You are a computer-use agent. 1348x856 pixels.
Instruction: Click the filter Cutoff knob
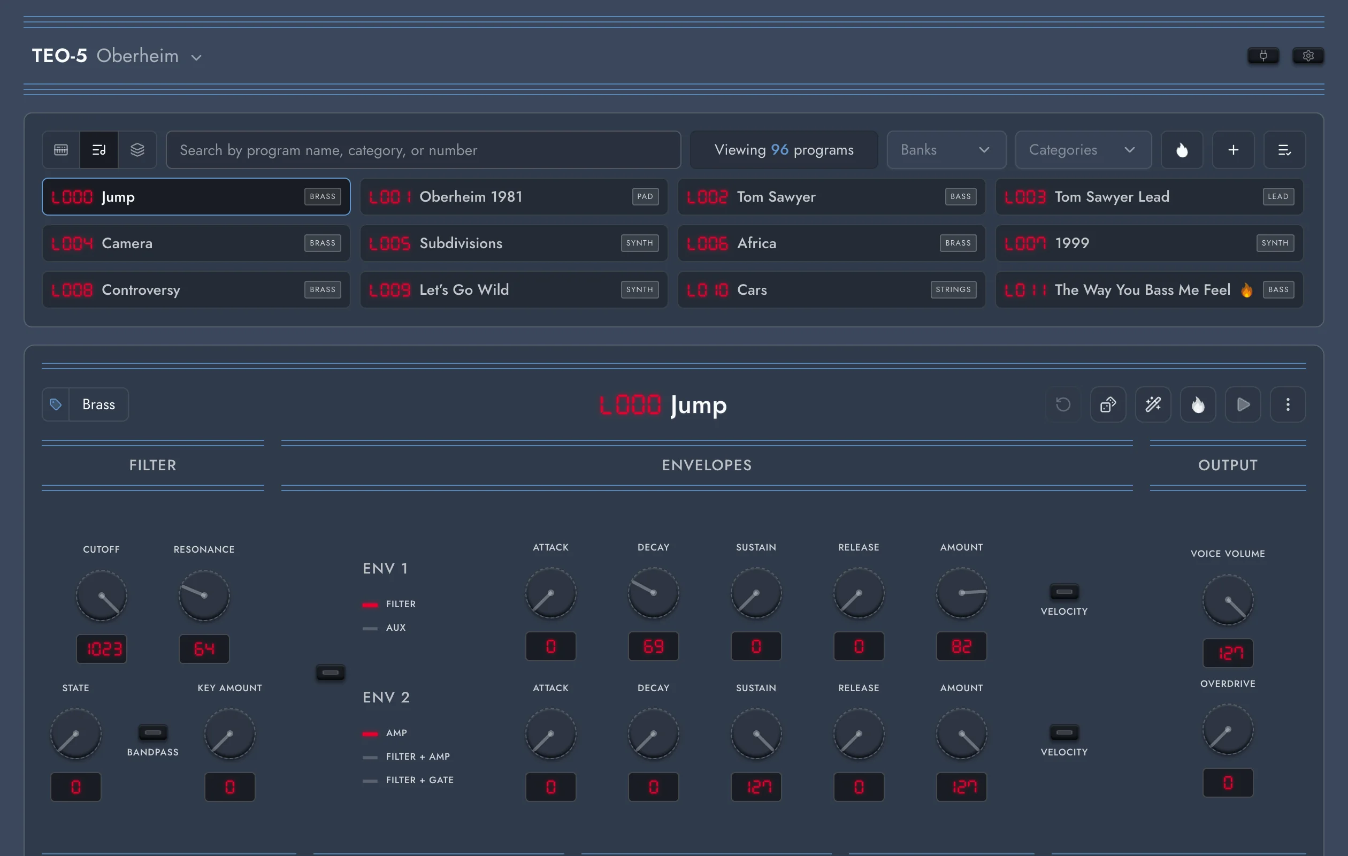[101, 595]
